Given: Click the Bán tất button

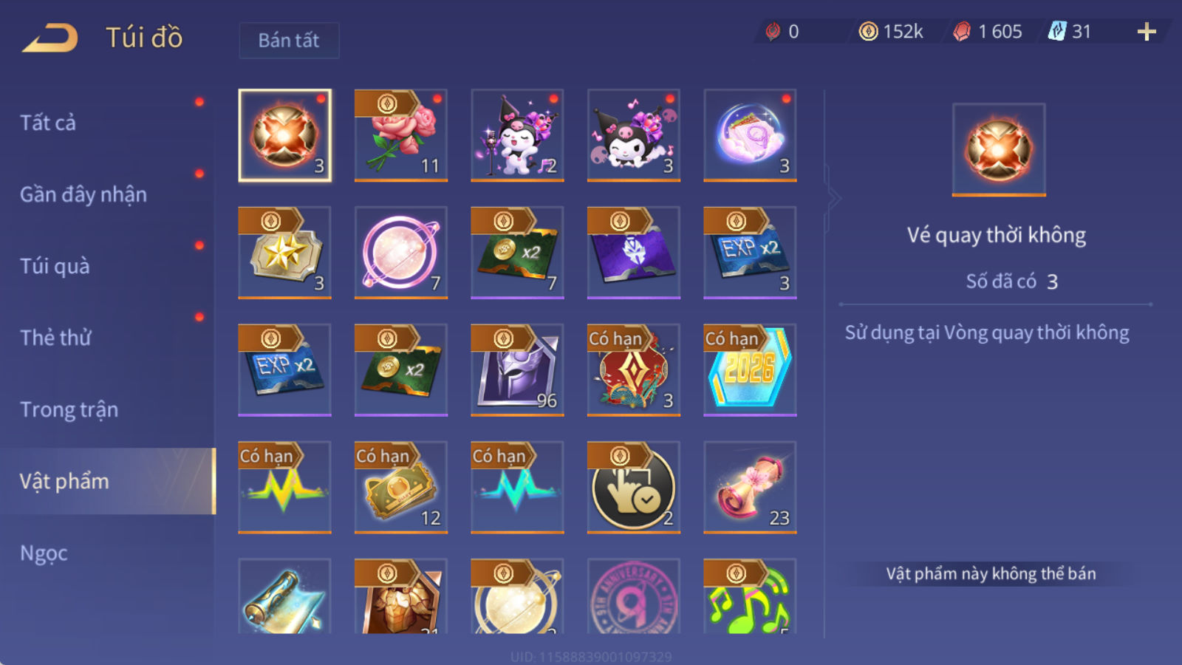Looking at the screenshot, I should pyautogui.click(x=289, y=40).
